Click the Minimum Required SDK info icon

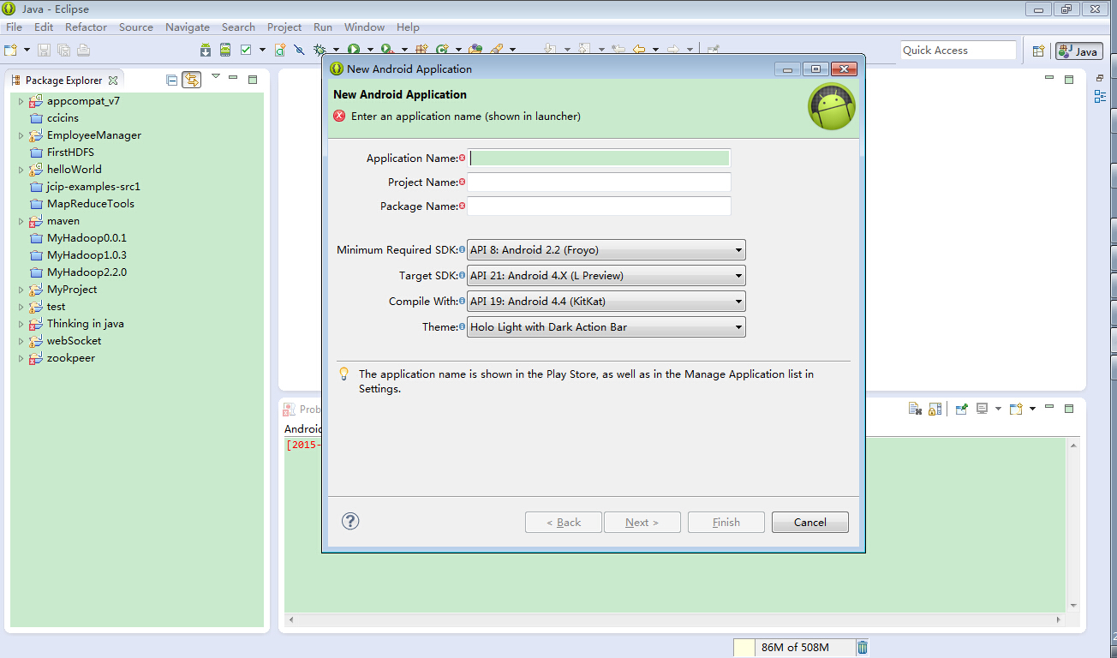pos(463,249)
